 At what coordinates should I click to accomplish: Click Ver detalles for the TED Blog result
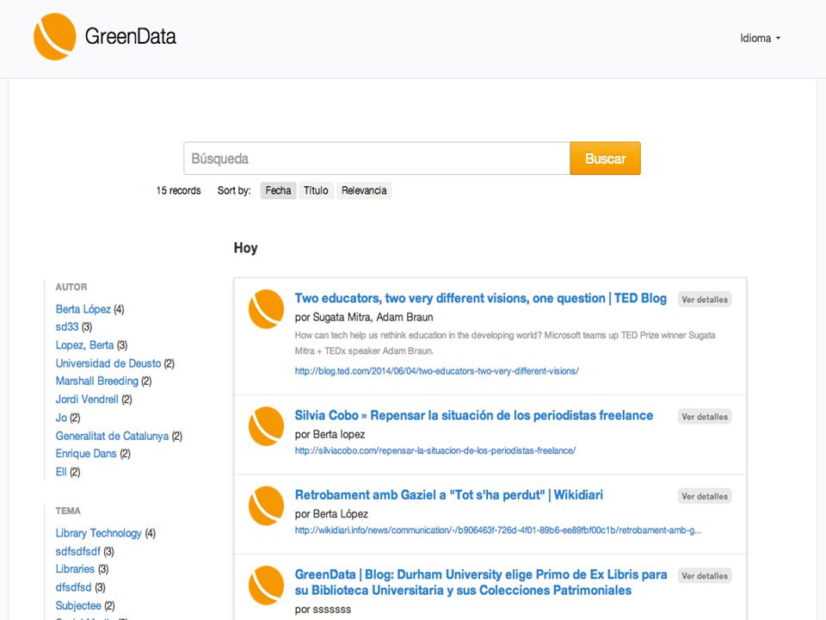tap(705, 300)
